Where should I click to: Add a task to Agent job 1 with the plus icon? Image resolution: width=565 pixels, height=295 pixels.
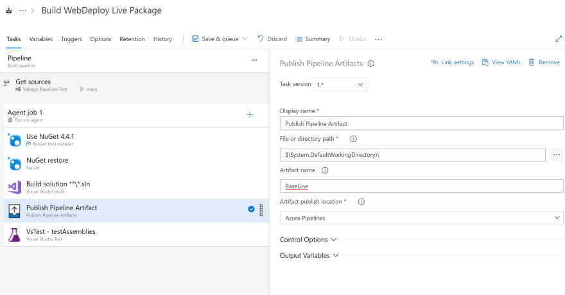pyautogui.click(x=250, y=114)
